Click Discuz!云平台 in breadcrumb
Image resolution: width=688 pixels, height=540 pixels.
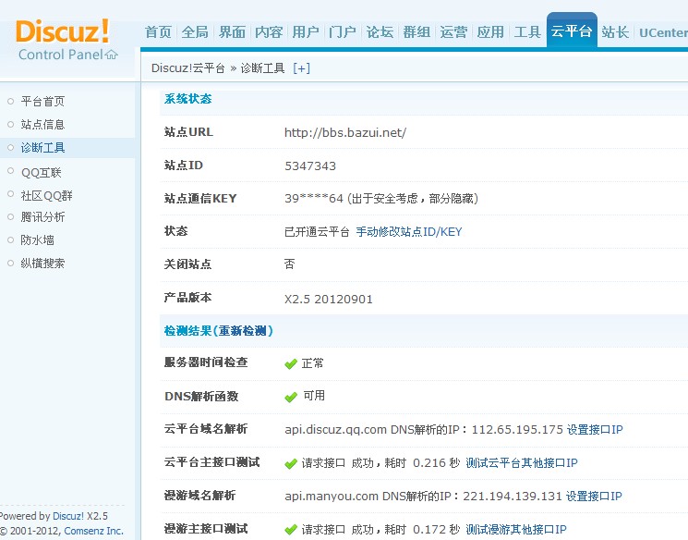point(187,68)
